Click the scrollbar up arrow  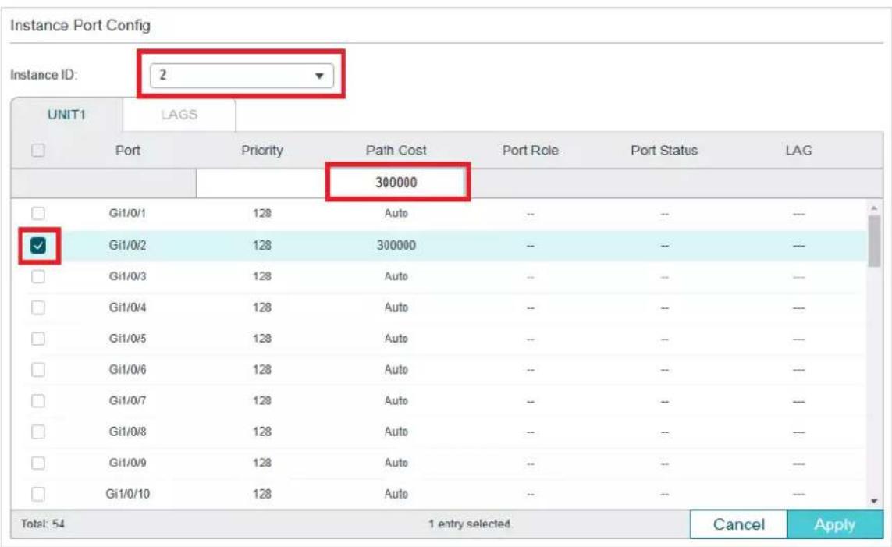click(874, 208)
